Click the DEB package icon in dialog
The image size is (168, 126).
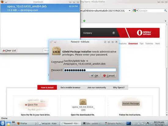tap(57, 51)
